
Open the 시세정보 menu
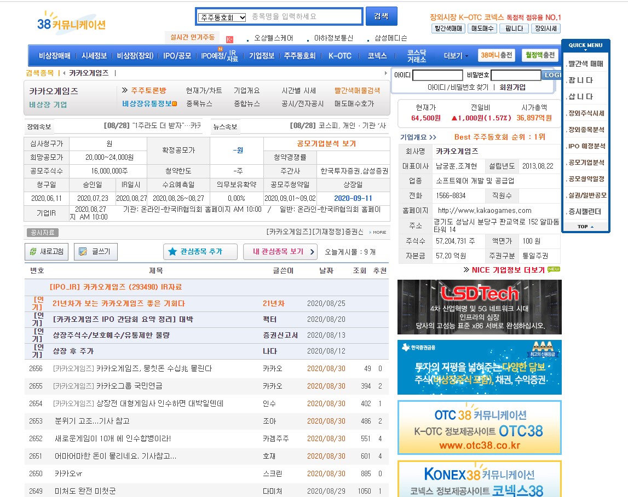point(94,56)
